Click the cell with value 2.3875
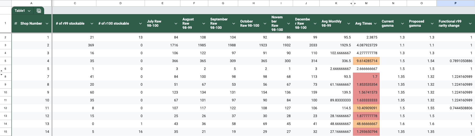The height and width of the screenshot is (136, 475). coord(366,37)
